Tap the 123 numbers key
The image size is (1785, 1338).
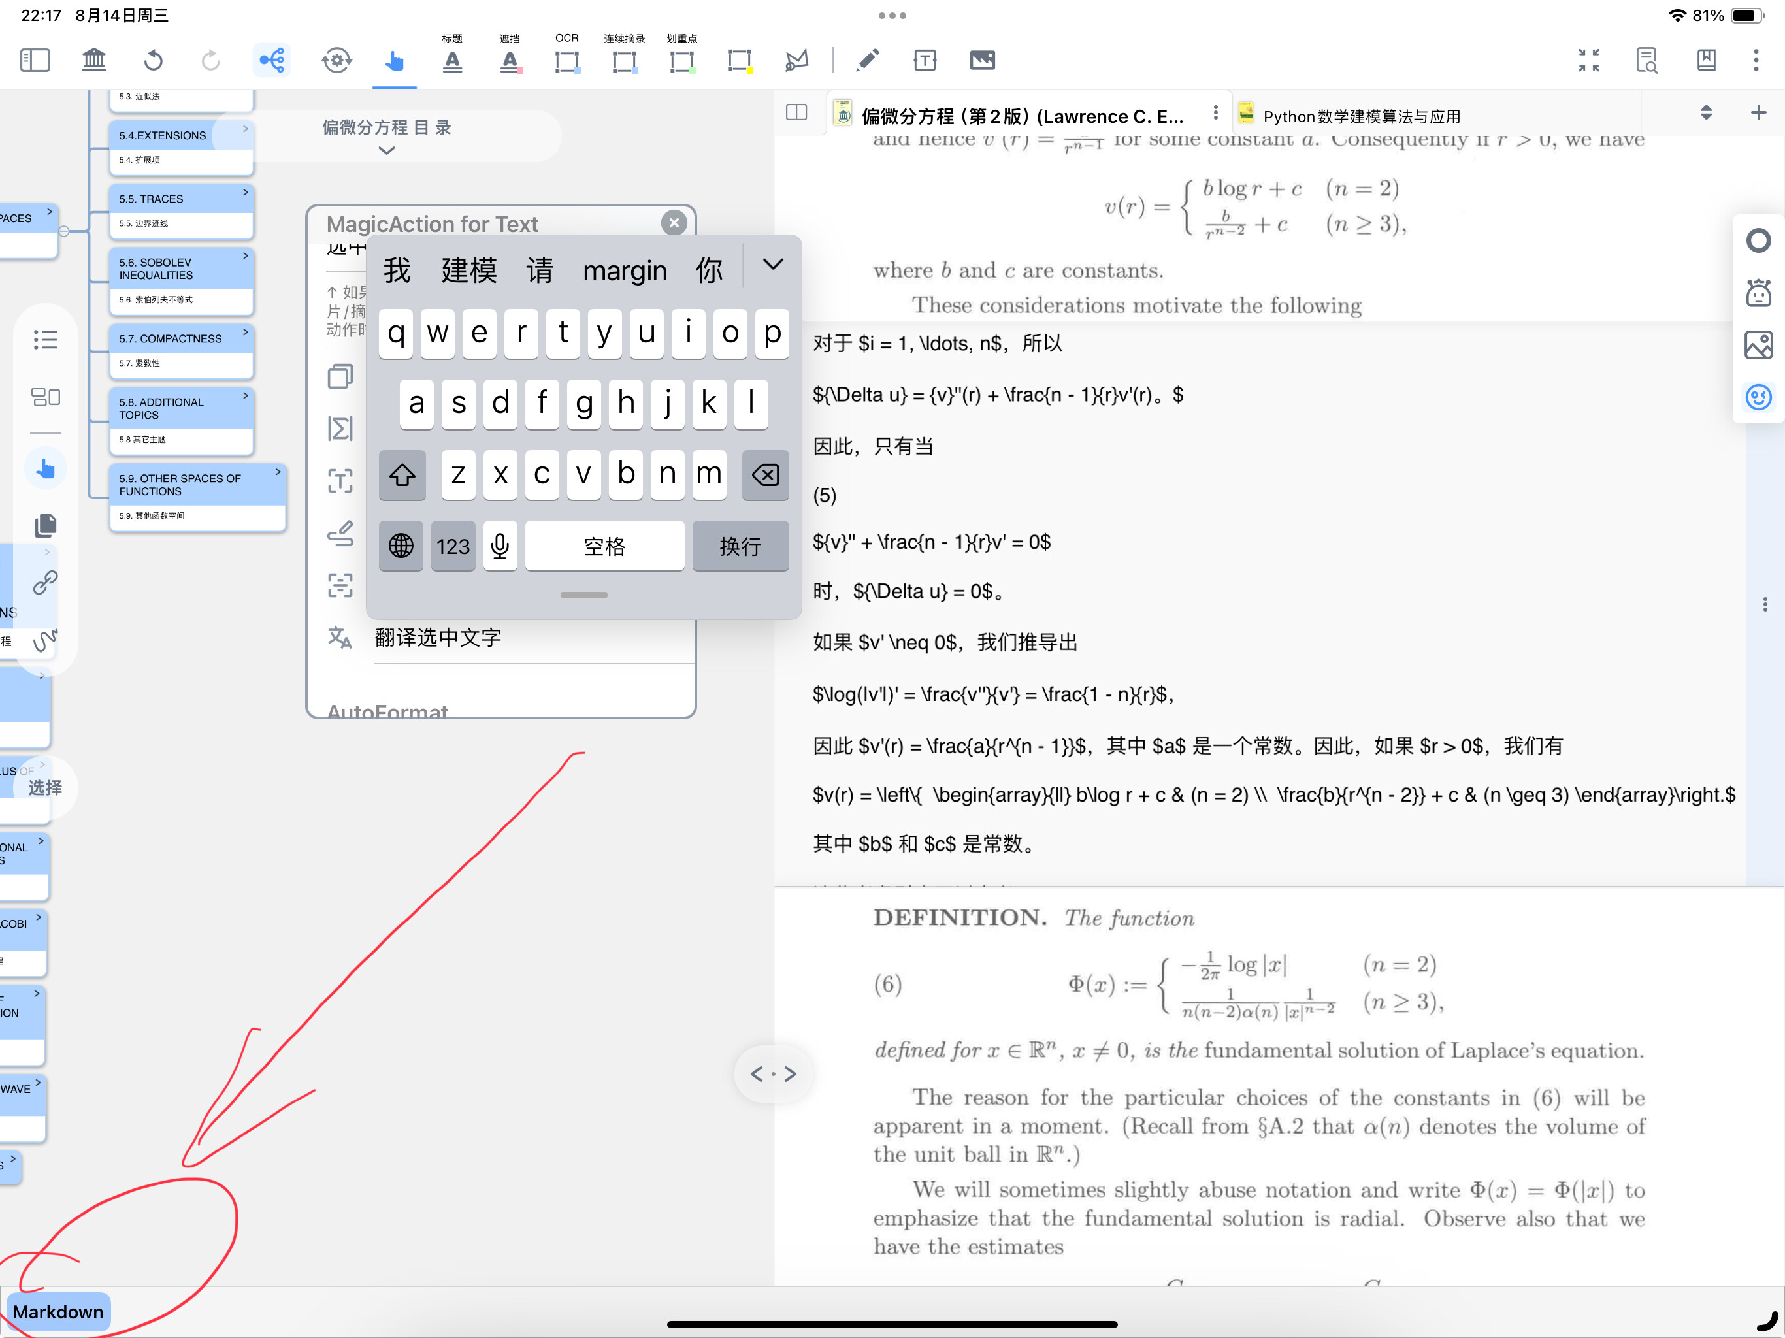[453, 546]
